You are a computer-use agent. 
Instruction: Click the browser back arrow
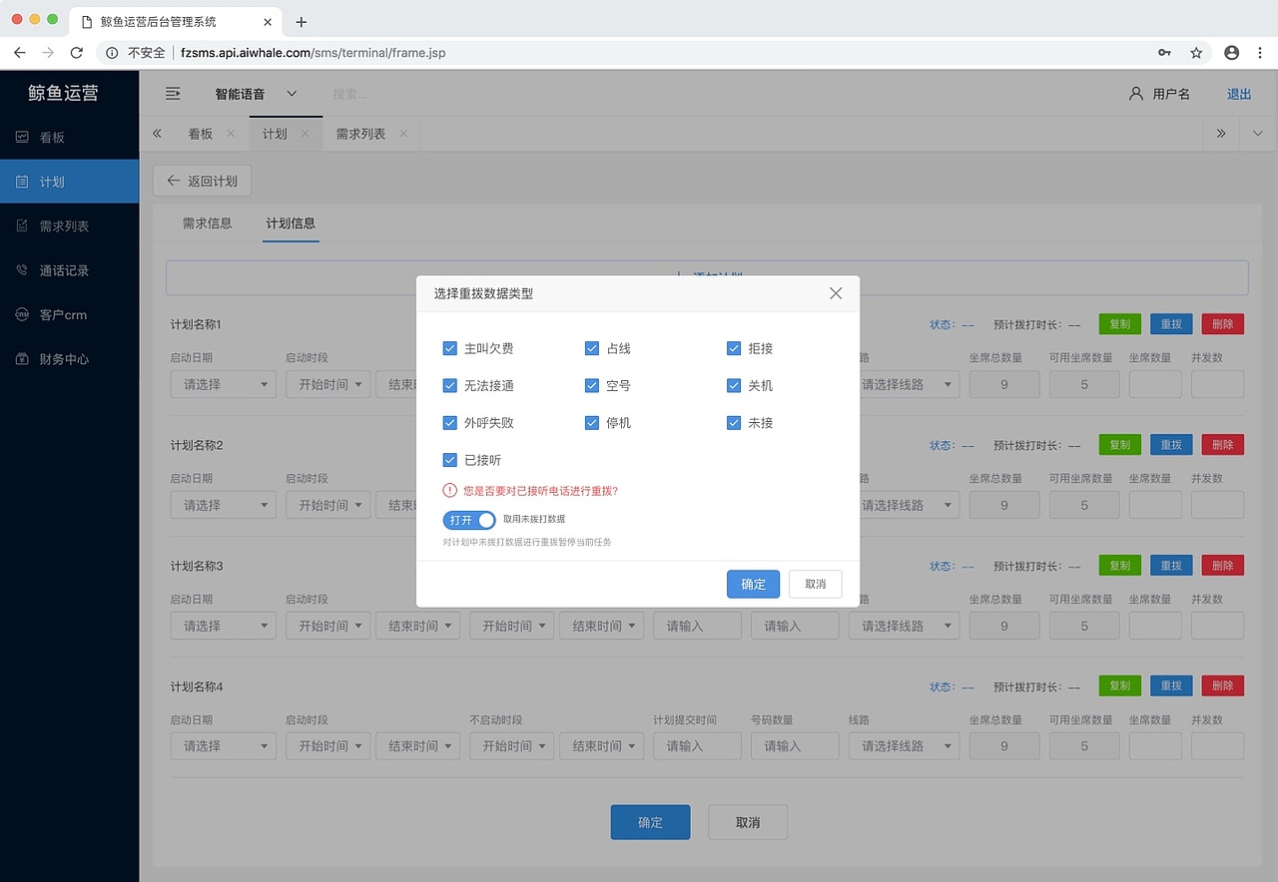pyautogui.click(x=19, y=52)
